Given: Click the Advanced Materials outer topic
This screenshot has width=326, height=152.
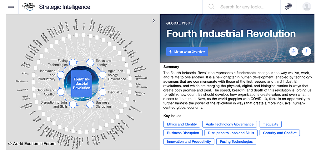Looking at the screenshot, I should (x=45, y=37).
